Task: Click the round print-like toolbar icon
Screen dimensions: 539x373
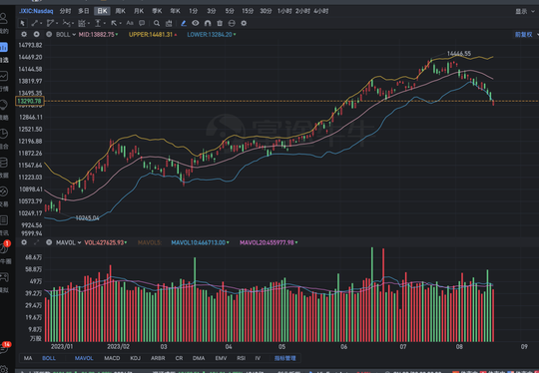Action: (232, 23)
